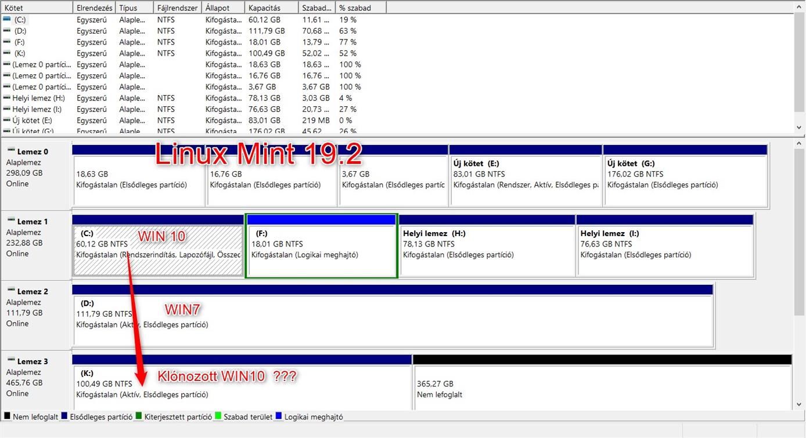
Task: Click the 111,79 GB capacity cell of the (D:) row
Action: pos(267,31)
